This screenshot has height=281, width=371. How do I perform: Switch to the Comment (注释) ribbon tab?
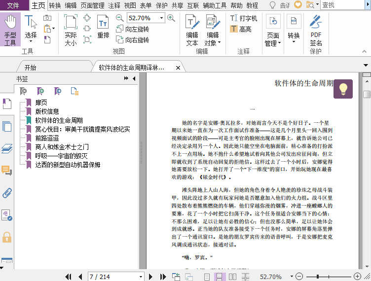pyautogui.click(x=114, y=5)
